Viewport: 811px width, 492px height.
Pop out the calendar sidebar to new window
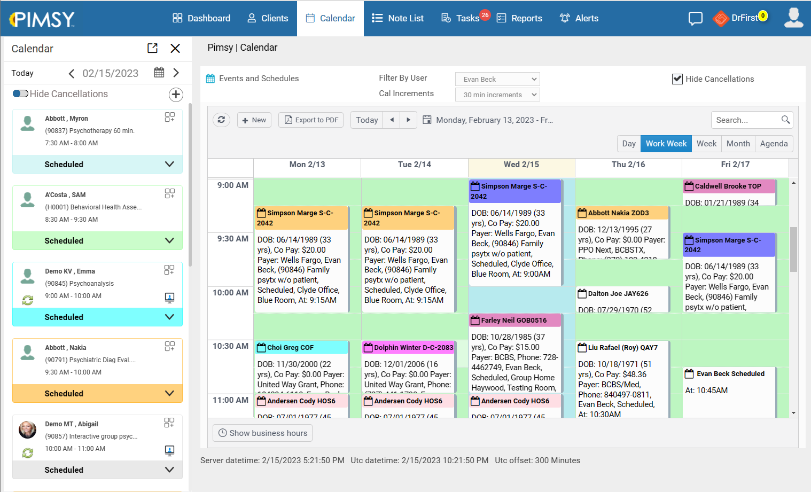coord(152,48)
